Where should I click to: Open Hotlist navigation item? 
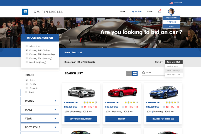coord(150,11)
